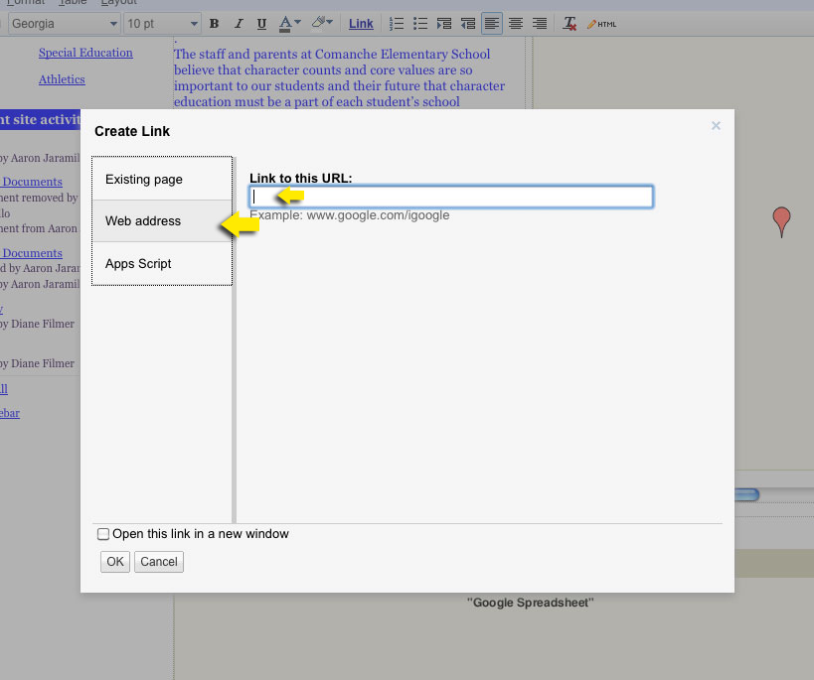Toggle bold formatting in the editor toolbar
The width and height of the screenshot is (814, 680).
coord(214,24)
